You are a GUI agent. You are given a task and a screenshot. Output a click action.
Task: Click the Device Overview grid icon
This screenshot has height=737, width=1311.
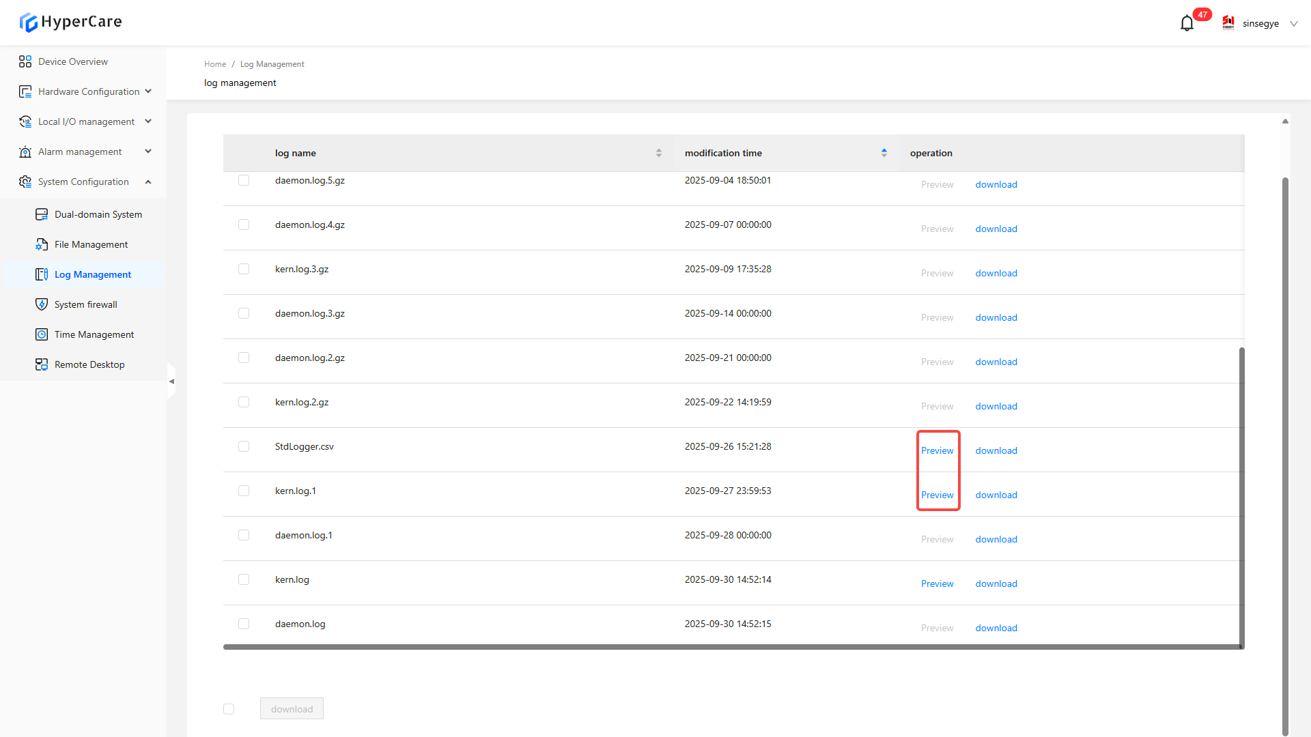click(x=25, y=61)
